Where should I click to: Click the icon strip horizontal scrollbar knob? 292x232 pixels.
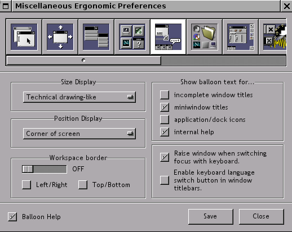[x=83, y=60]
